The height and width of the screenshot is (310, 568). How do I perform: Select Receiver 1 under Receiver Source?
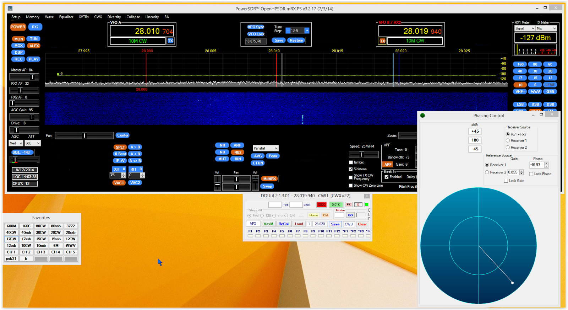[508, 141]
